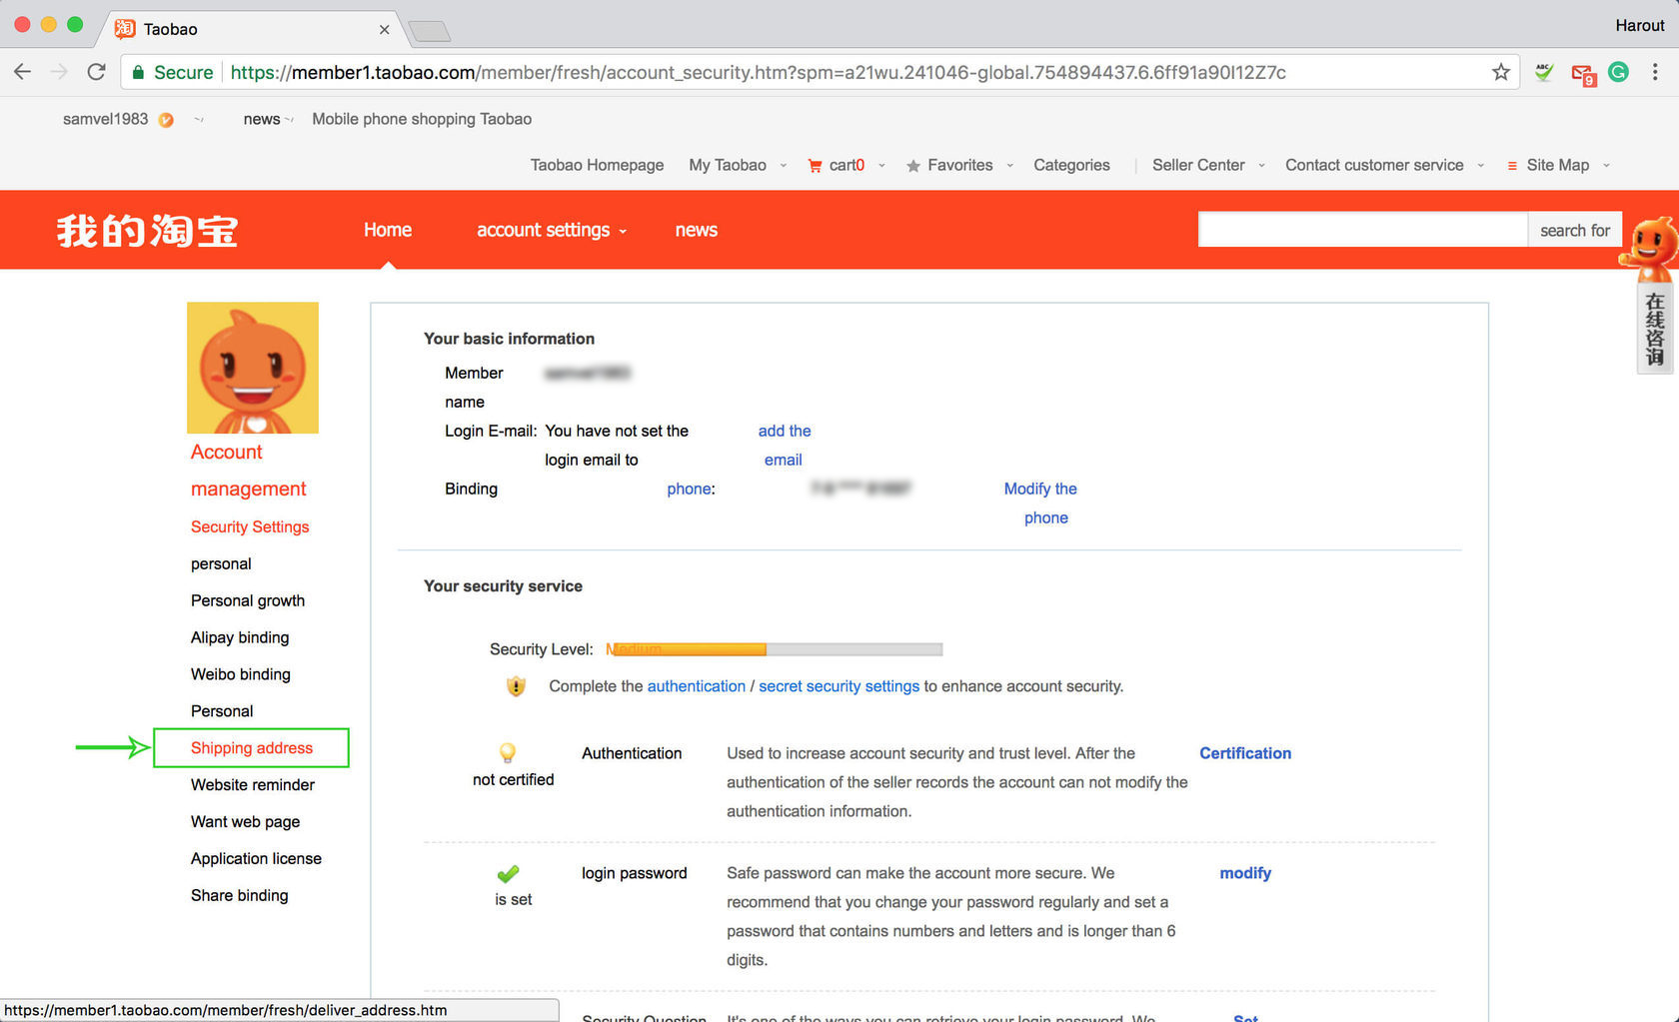The height and width of the screenshot is (1022, 1679).
Task: Click the Taobao mascot avatar in the sidebar
Action: [x=252, y=367]
